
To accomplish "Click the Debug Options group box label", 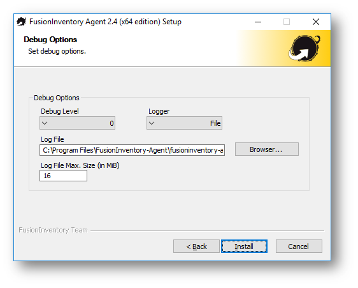I will pyautogui.click(x=57, y=98).
